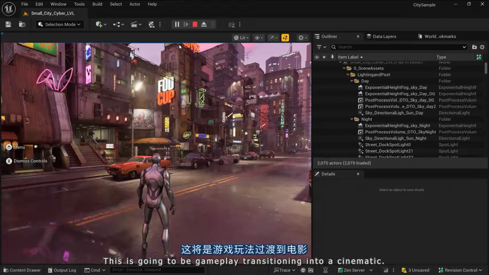Open the Content Drawer
This screenshot has width=489, height=275.
(x=22, y=270)
